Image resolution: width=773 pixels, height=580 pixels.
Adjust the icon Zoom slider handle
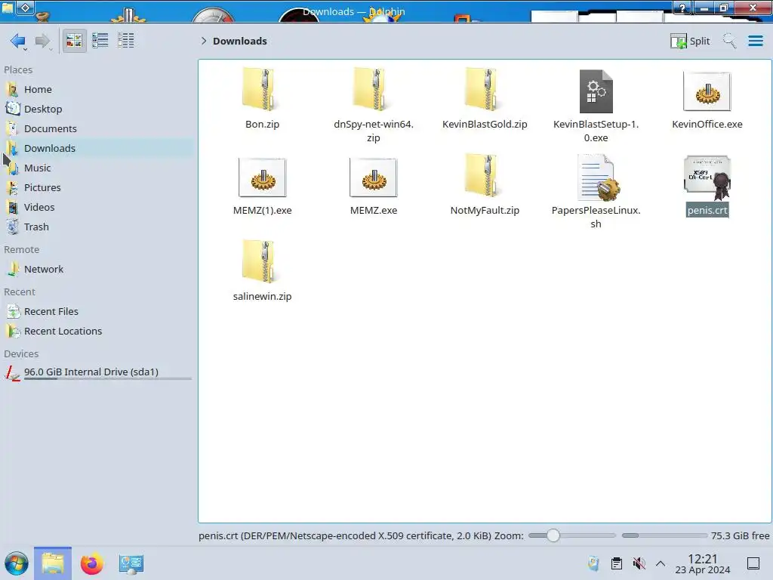point(553,535)
